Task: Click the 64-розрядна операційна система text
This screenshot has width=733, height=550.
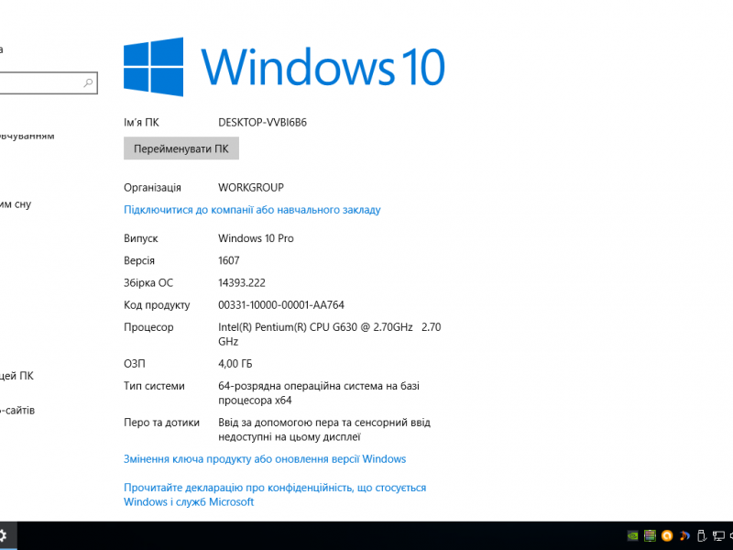Action: tap(319, 393)
